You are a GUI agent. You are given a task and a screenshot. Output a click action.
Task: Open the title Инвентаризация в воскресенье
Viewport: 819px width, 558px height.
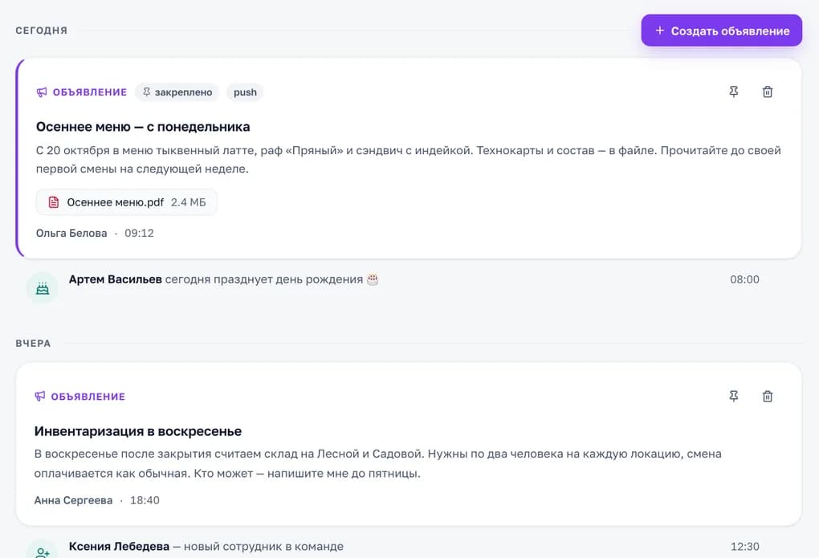click(x=138, y=432)
